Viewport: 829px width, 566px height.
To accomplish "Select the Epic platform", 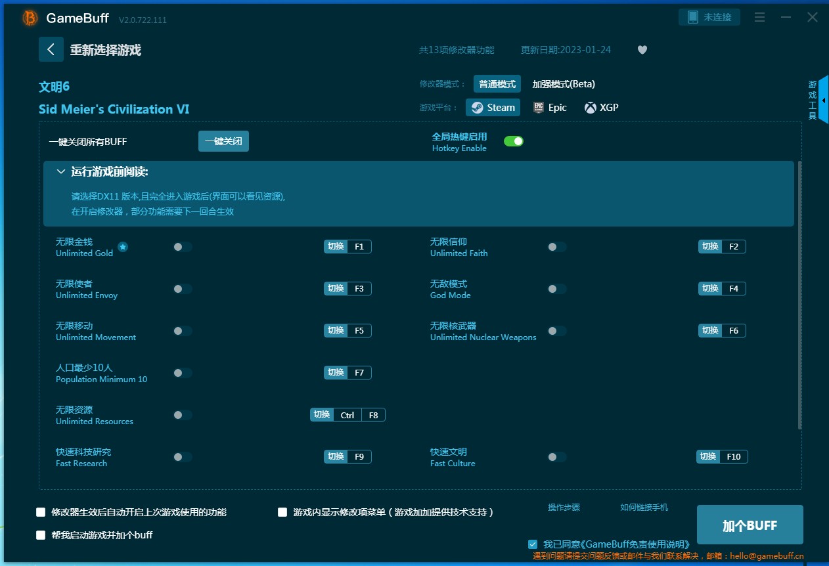I will pyautogui.click(x=550, y=108).
